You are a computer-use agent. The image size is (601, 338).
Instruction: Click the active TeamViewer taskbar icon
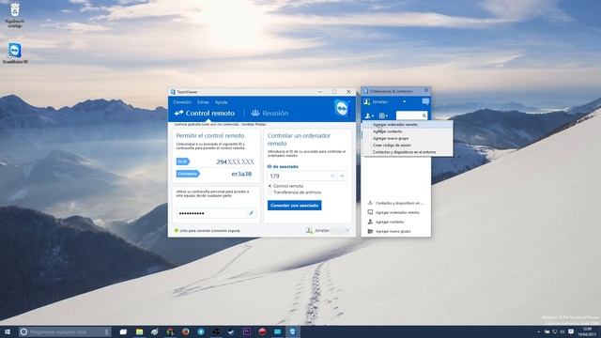point(293,331)
